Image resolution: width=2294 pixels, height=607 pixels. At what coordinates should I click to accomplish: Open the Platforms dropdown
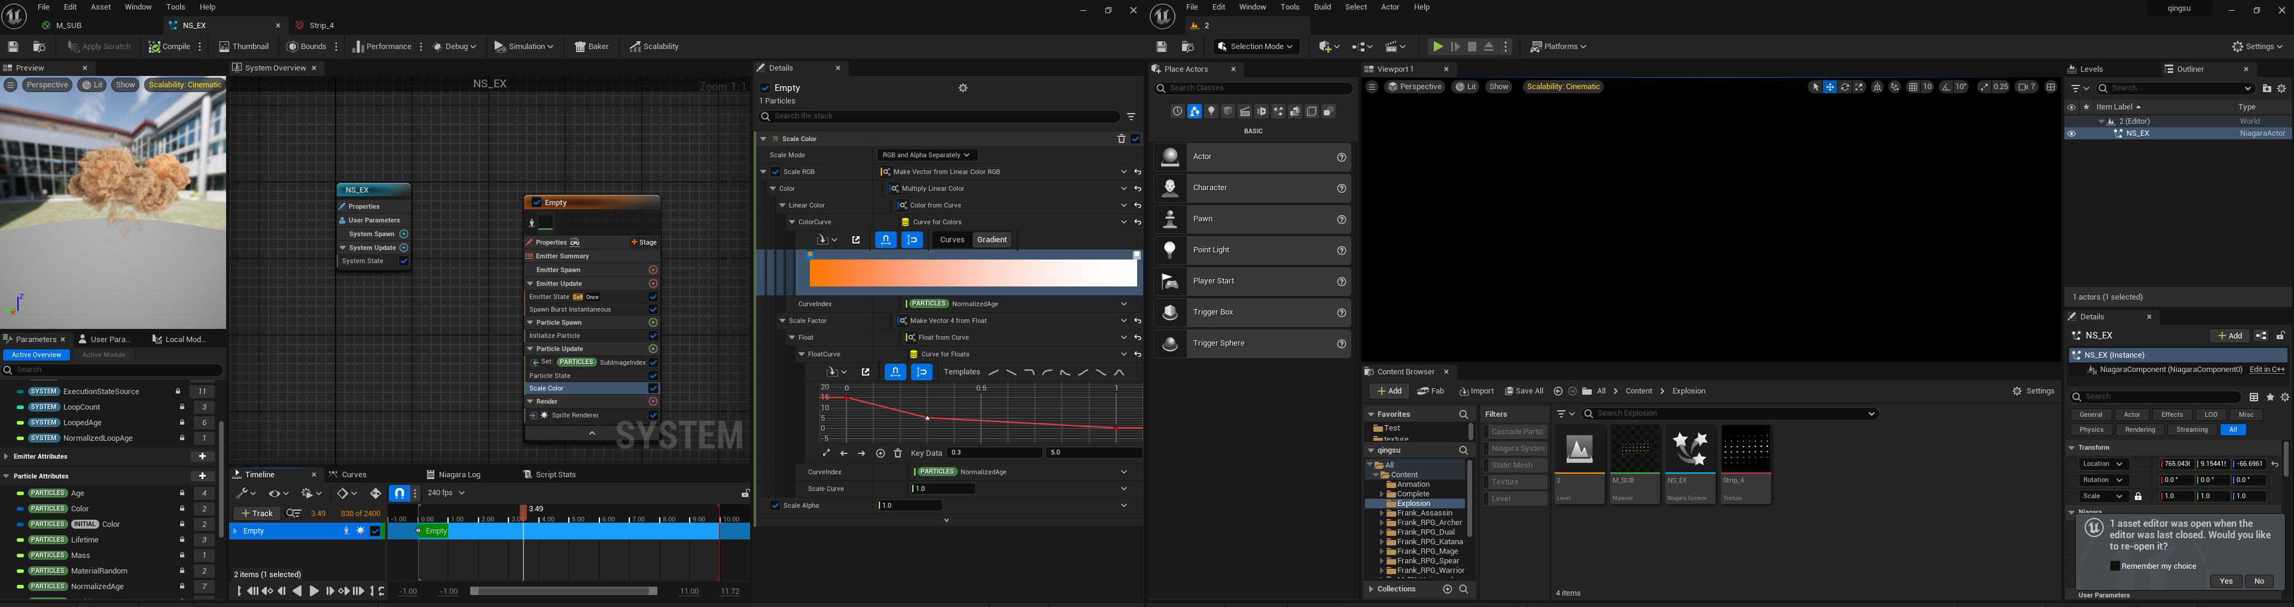click(x=1558, y=46)
